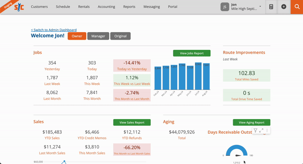The image size is (303, 164).
Task: Click the 7,841 This Month jobs count
Action: pyautogui.click(x=92, y=93)
